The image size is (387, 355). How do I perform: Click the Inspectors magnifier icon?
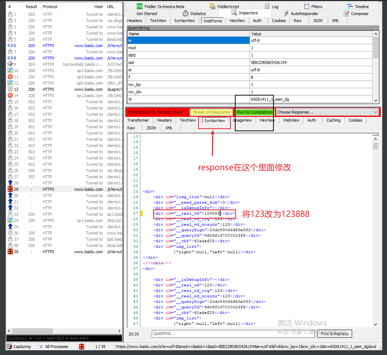(234, 12)
